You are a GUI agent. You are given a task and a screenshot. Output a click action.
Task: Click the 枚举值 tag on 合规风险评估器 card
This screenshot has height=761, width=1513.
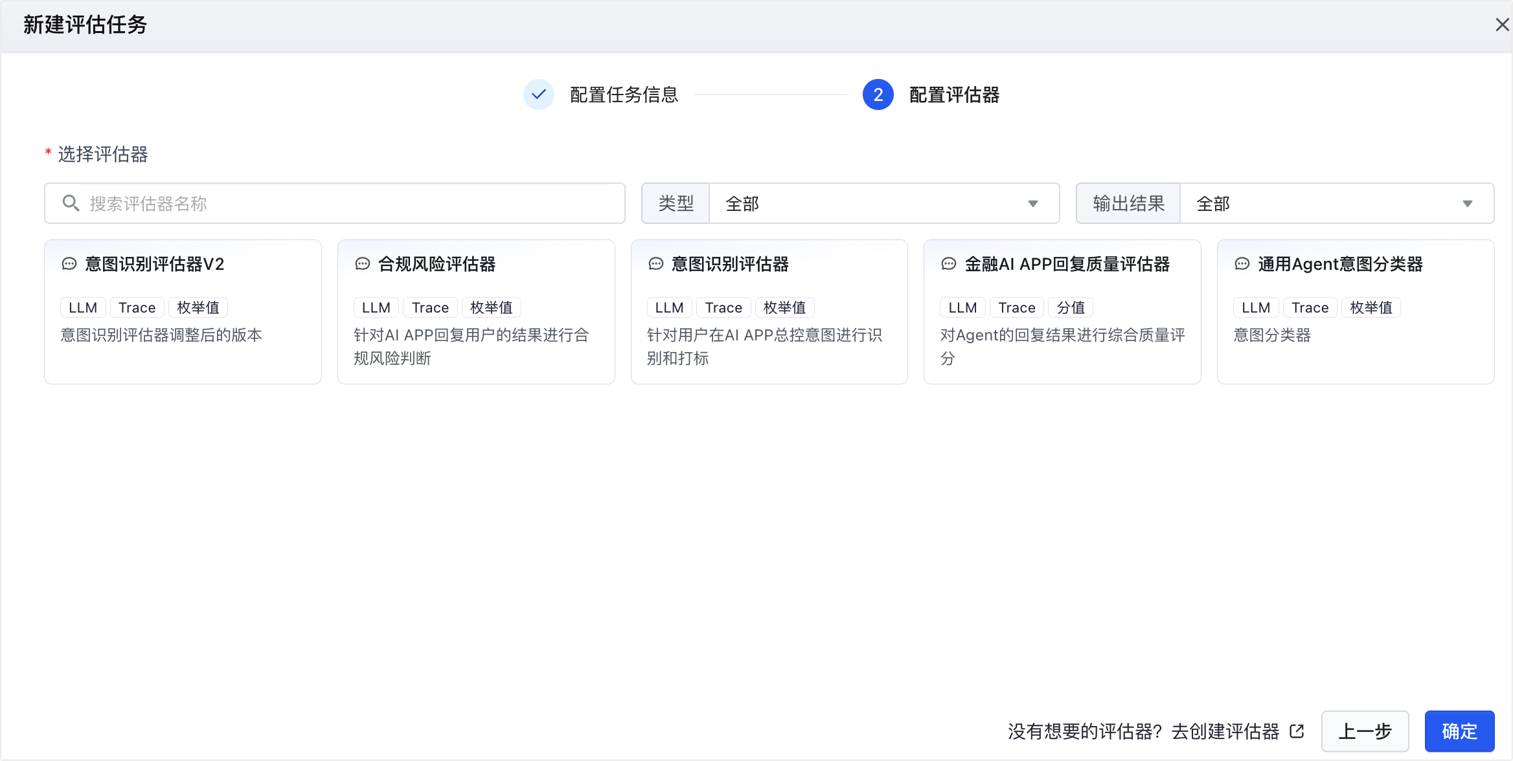tap(492, 307)
